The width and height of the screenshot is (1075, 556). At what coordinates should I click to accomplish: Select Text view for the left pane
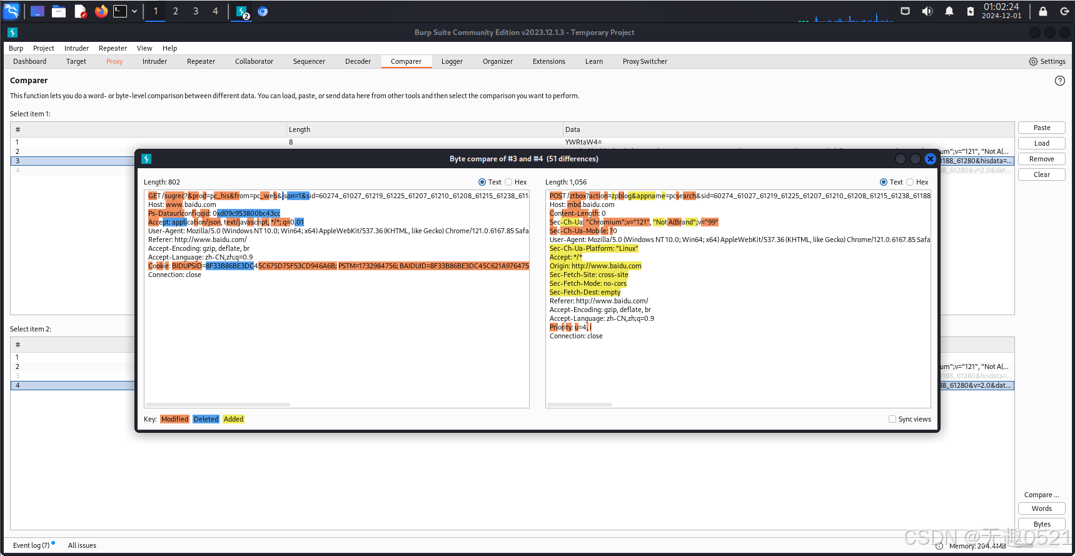pos(482,182)
